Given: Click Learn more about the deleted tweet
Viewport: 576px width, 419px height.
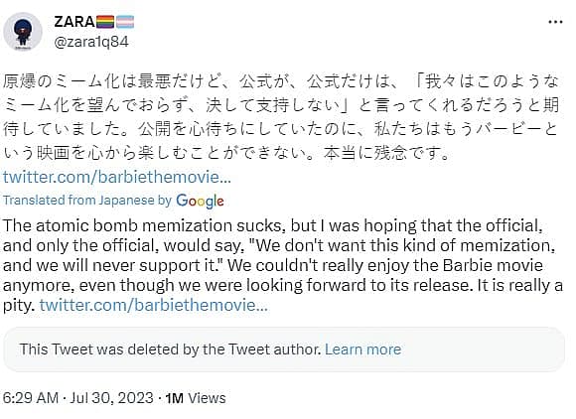Looking at the screenshot, I should point(362,349).
